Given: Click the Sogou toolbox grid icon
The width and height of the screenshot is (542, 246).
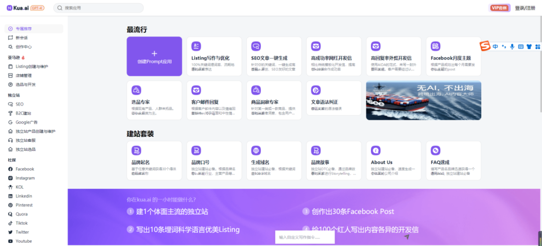Looking at the screenshot, I should (537, 47).
